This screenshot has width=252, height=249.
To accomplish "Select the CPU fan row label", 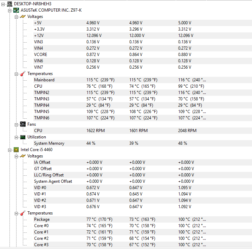I will (38, 131).
